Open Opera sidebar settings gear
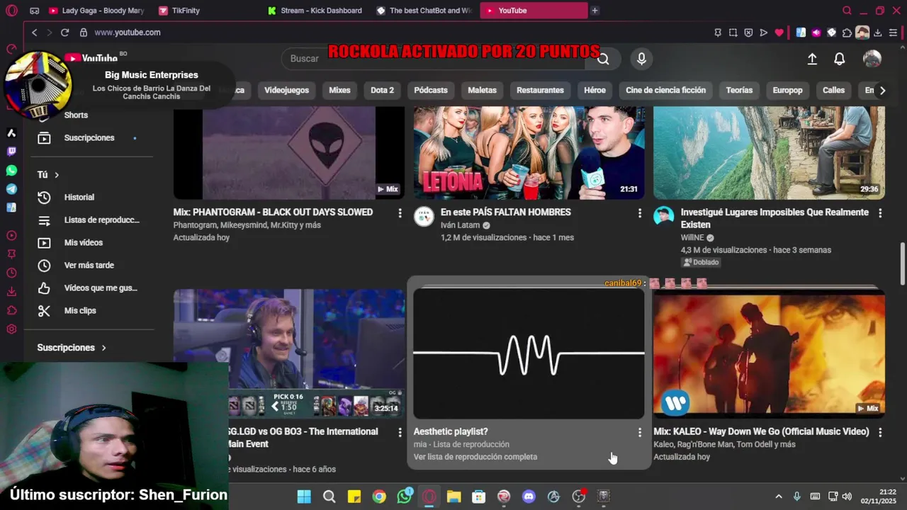The image size is (907, 510). [x=11, y=329]
